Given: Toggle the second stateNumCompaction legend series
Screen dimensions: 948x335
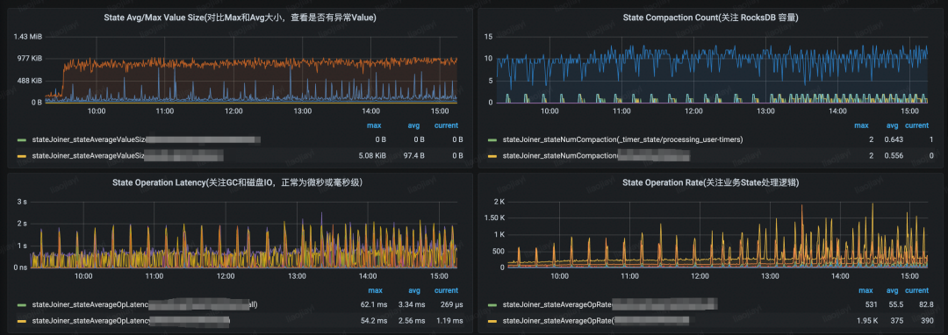Looking at the screenshot, I should (595, 156).
